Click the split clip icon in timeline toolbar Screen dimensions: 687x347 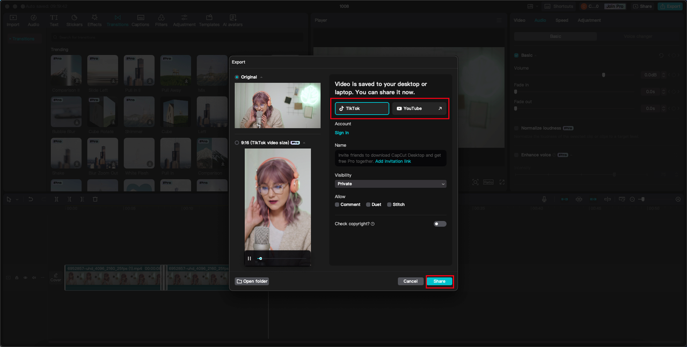click(57, 199)
